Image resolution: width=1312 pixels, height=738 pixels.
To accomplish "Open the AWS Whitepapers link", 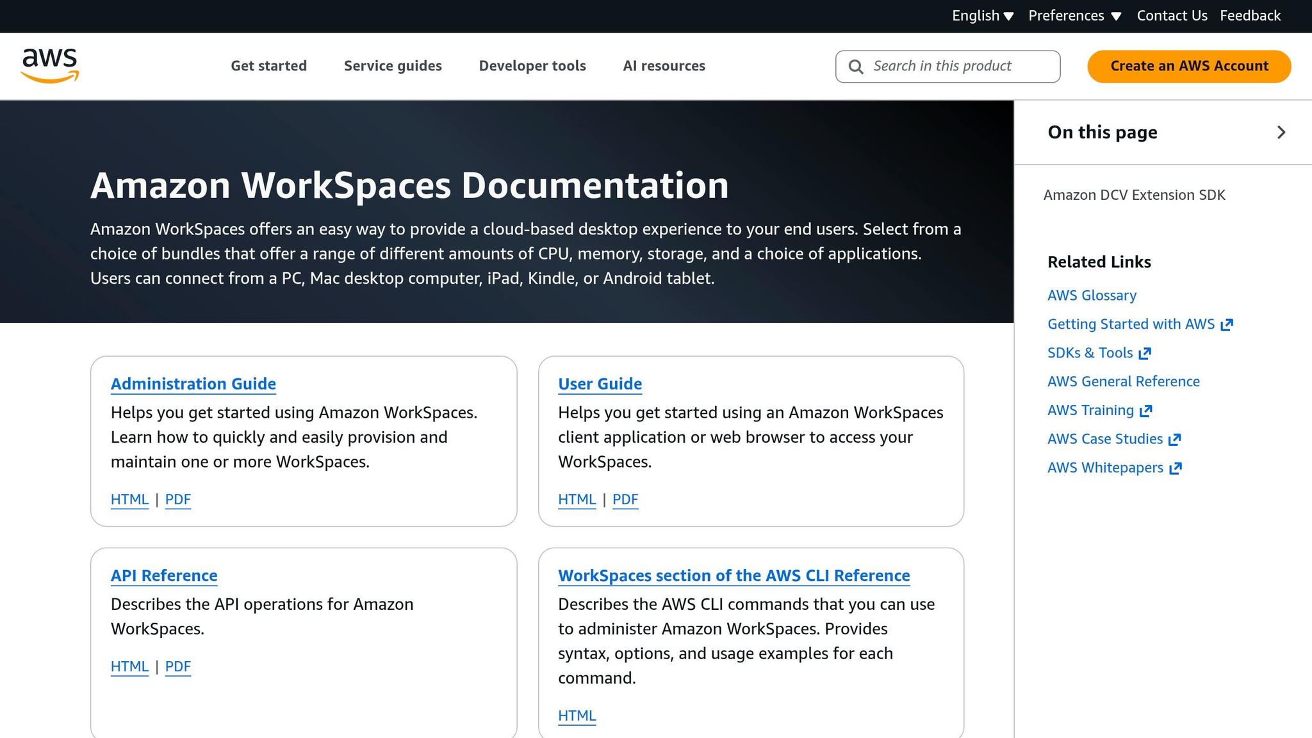I will 1106,468.
